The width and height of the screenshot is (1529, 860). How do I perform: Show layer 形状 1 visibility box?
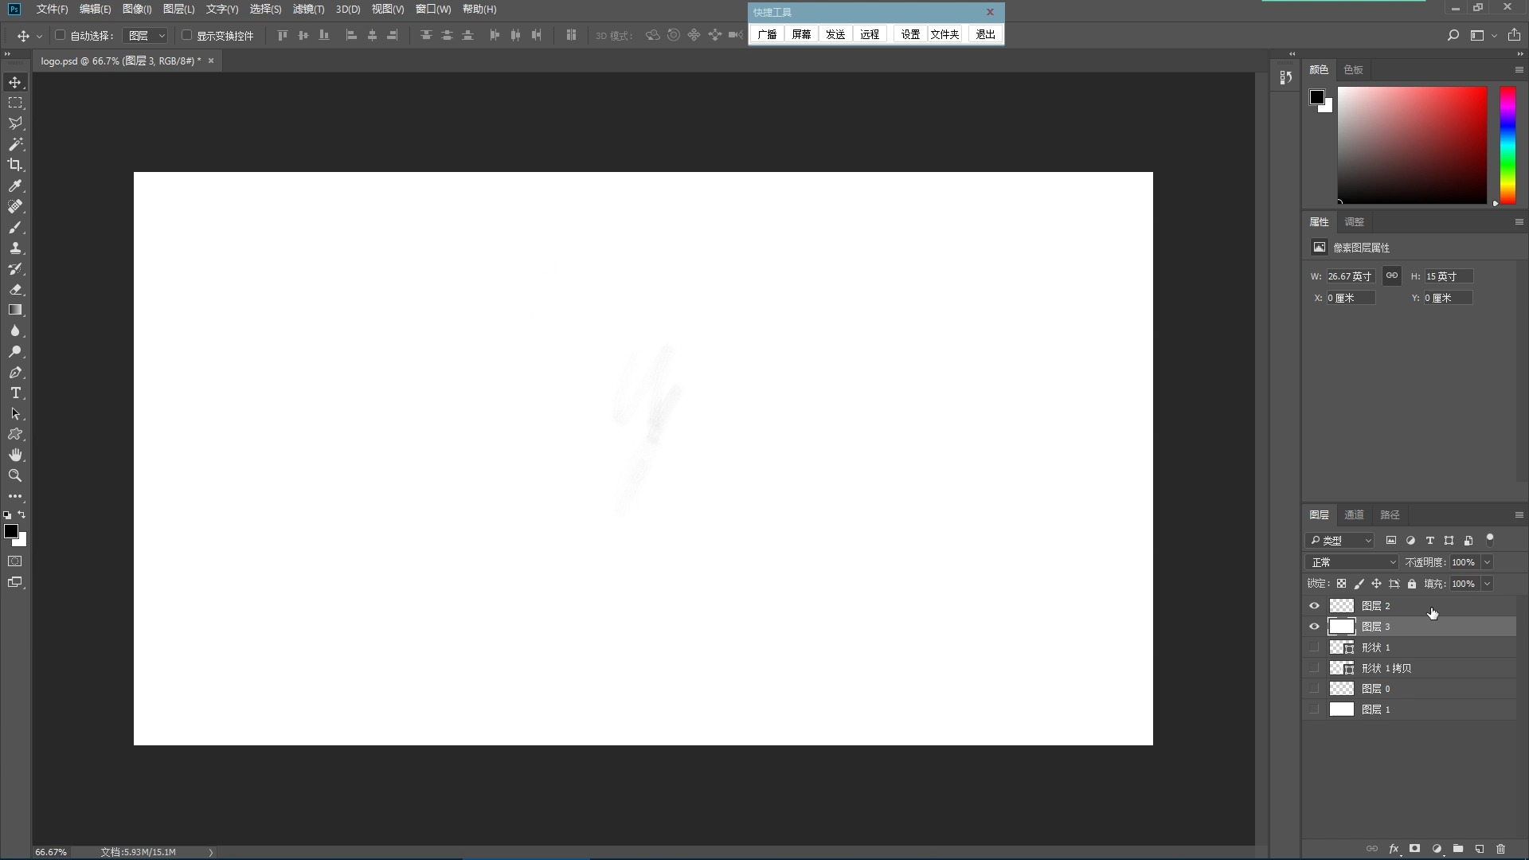pyautogui.click(x=1315, y=647)
